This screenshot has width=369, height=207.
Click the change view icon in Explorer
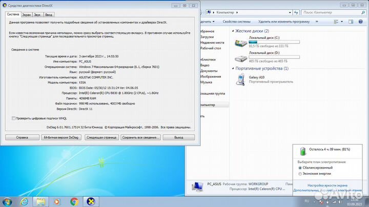(336, 22)
